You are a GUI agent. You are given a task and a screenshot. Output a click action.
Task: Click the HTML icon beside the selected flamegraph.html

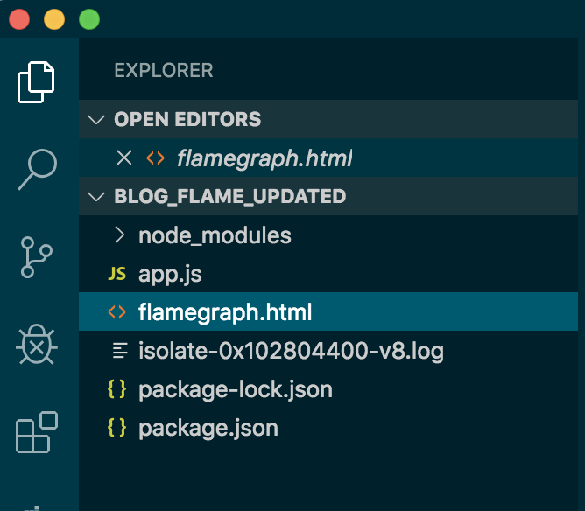click(116, 312)
